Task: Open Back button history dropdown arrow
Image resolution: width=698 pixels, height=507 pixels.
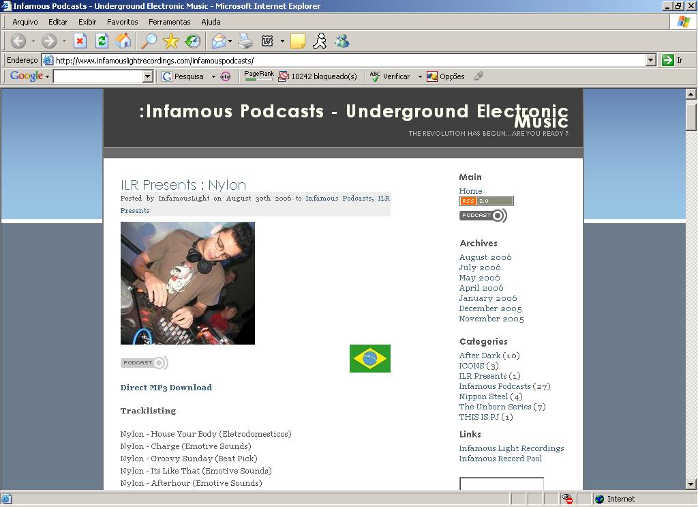Action: click(x=33, y=42)
